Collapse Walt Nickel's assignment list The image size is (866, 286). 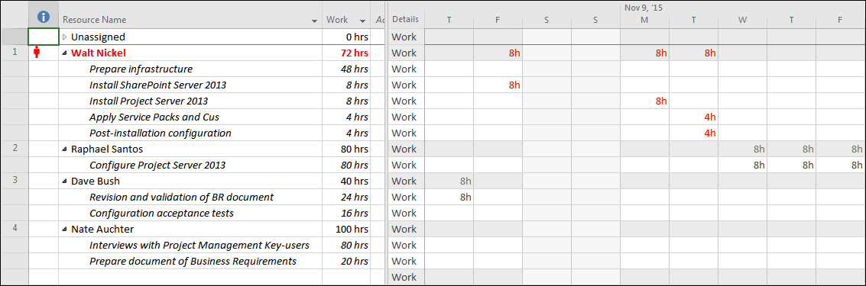click(65, 53)
